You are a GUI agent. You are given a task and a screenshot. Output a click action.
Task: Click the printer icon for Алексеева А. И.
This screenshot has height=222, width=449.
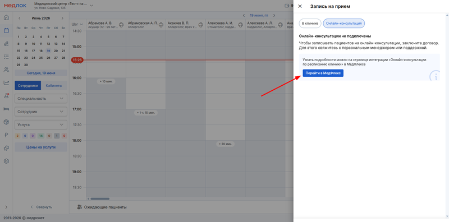(x=241, y=25)
